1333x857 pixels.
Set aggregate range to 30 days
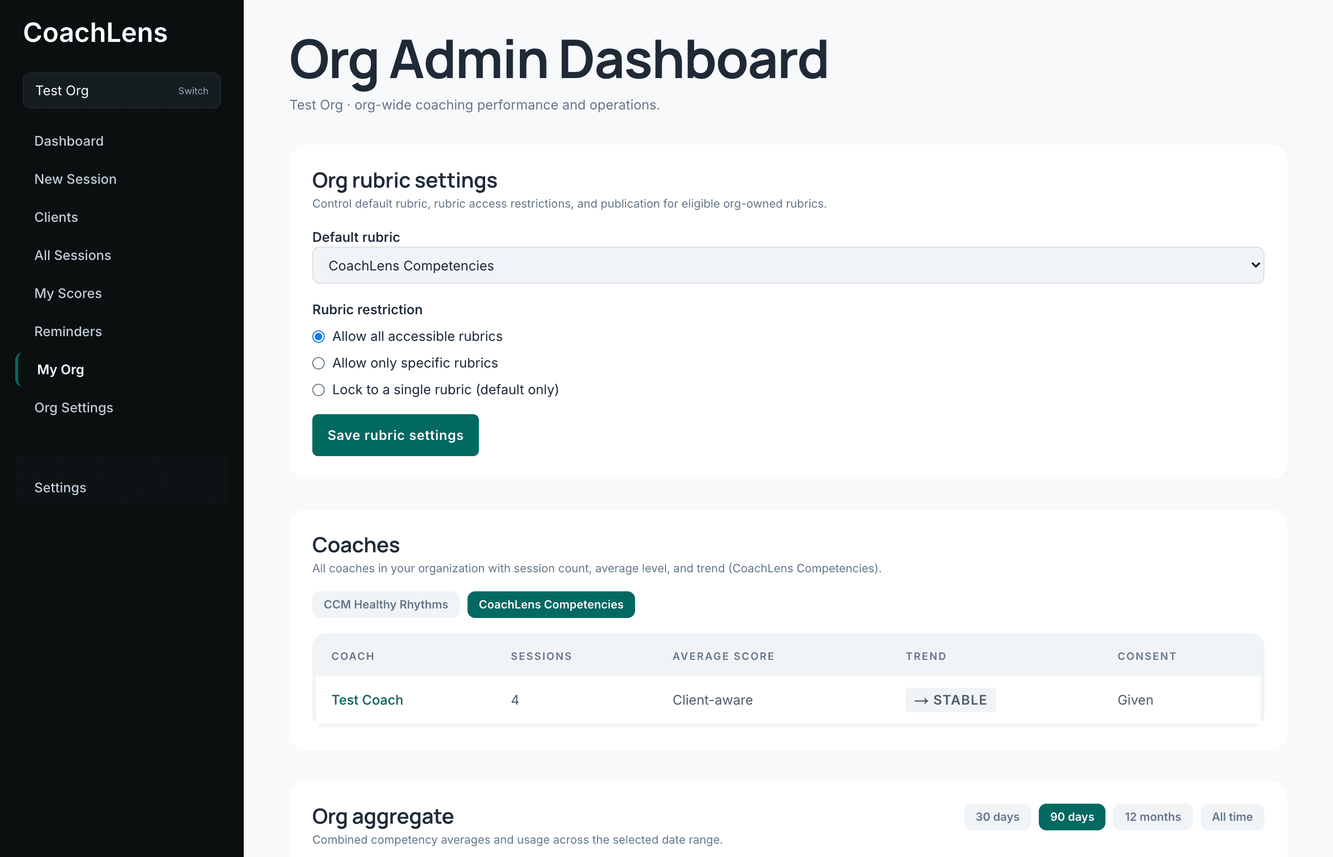point(997,817)
